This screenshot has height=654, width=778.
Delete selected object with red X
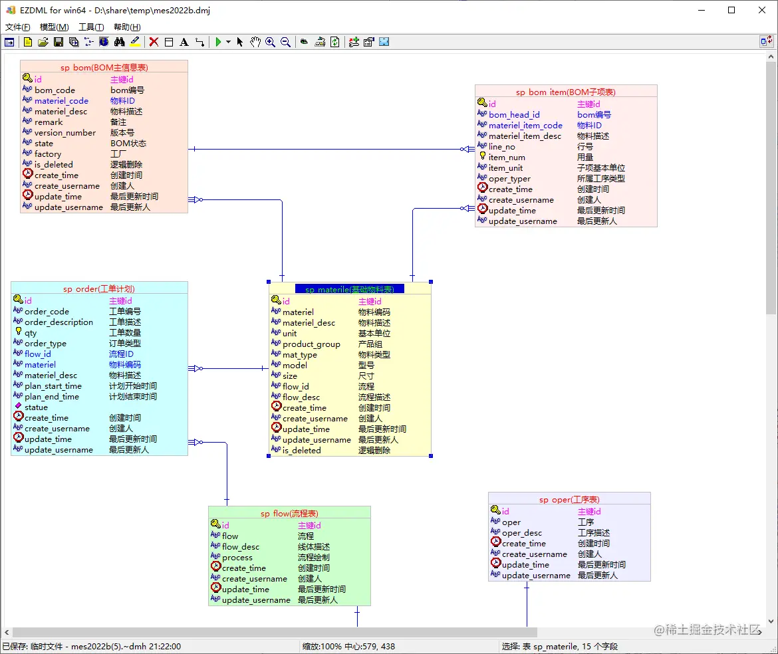[x=154, y=42]
